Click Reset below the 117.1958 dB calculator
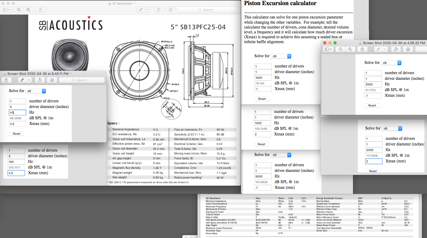The height and width of the screenshot is (238, 427). point(373,171)
